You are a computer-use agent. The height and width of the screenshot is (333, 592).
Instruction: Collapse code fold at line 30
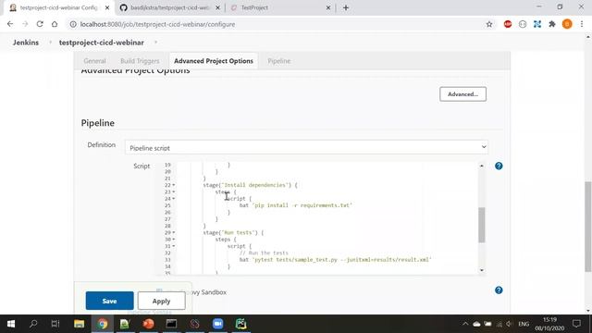(174, 240)
